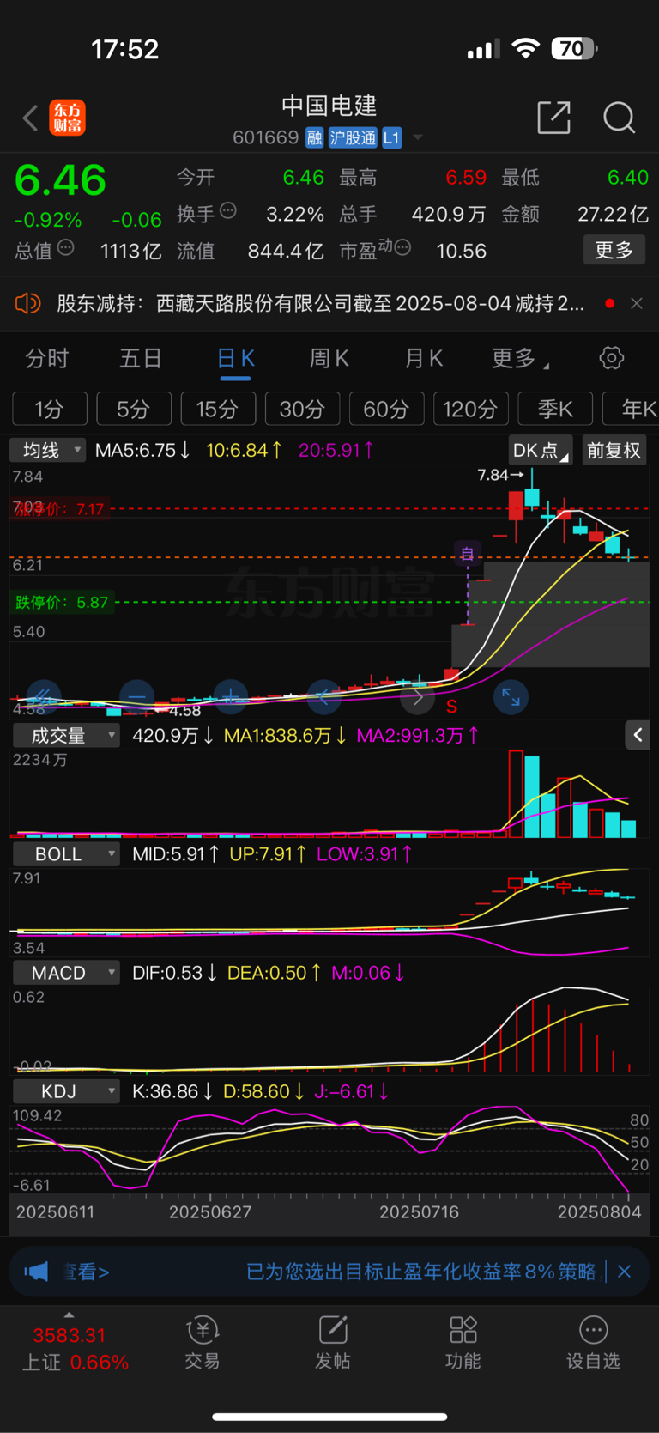Open the 交易 trade icon
Screen dimensions: 659x1433
point(203,1344)
